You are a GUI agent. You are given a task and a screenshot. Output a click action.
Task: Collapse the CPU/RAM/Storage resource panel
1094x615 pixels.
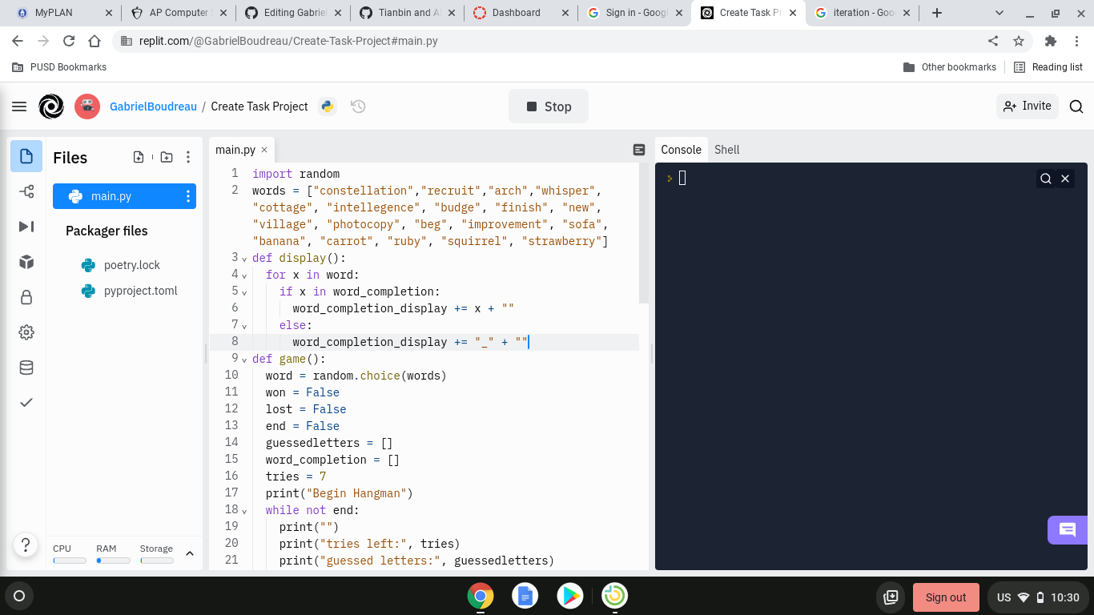(190, 552)
